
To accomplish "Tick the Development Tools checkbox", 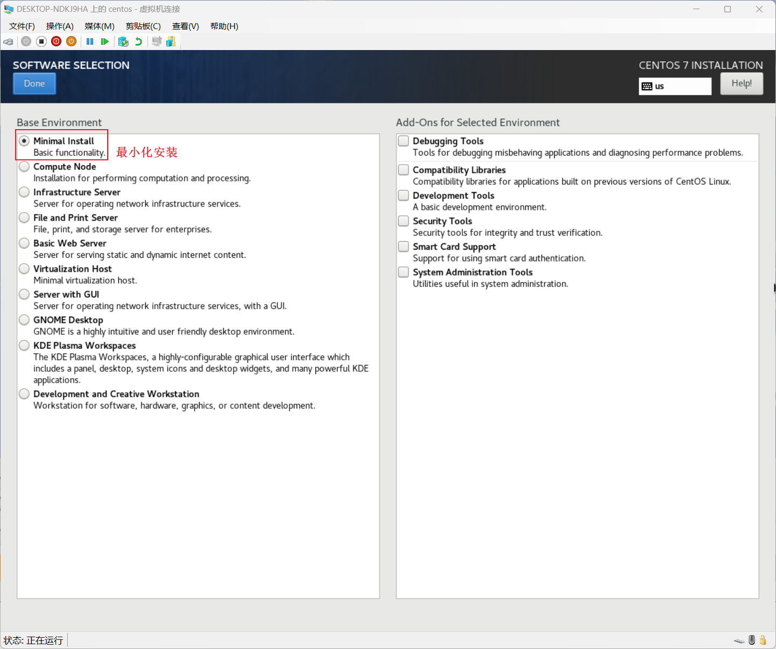I will [404, 195].
